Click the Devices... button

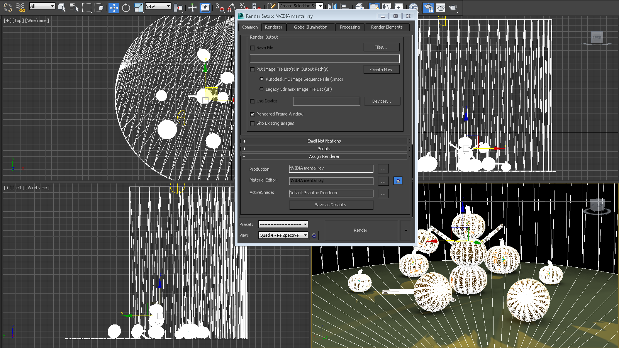click(382, 101)
